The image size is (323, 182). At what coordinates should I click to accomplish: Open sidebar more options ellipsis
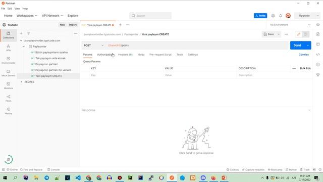tap(76, 33)
